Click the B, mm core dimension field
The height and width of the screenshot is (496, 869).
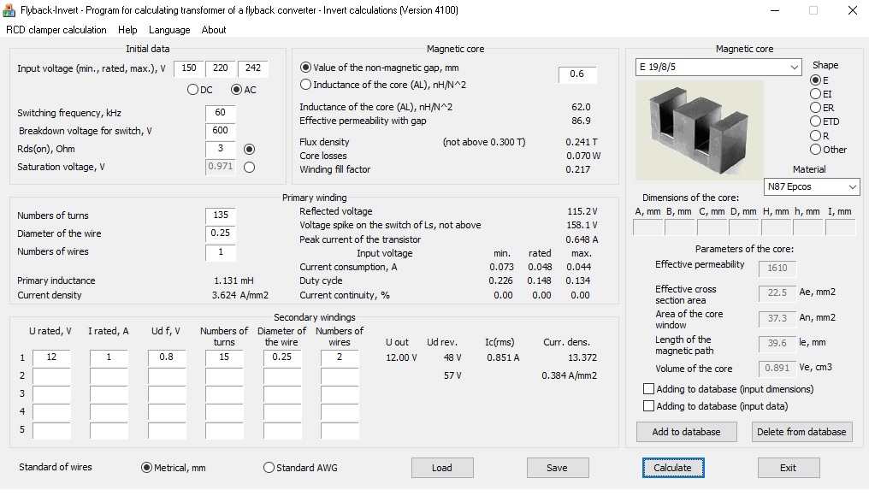(x=679, y=227)
